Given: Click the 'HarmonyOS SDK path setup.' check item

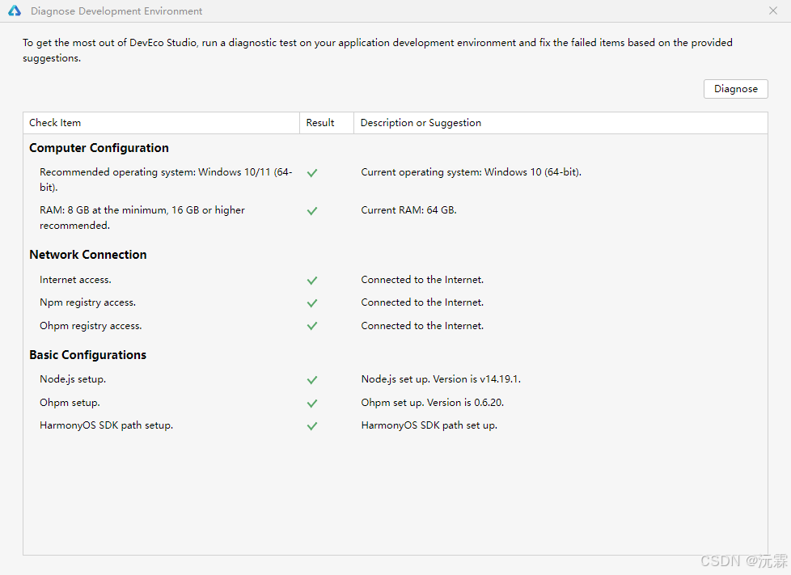Looking at the screenshot, I should pos(107,425).
